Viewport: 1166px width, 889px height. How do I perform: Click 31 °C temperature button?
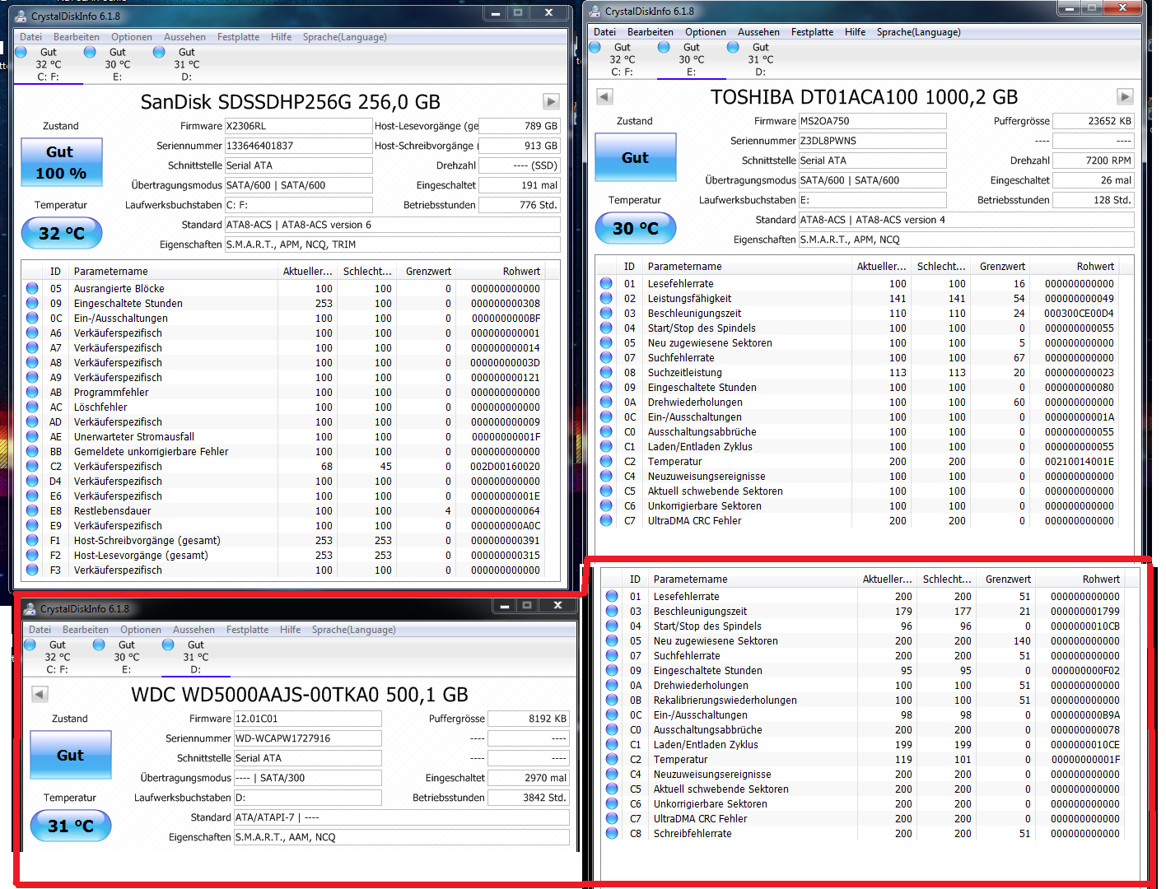[x=71, y=826]
